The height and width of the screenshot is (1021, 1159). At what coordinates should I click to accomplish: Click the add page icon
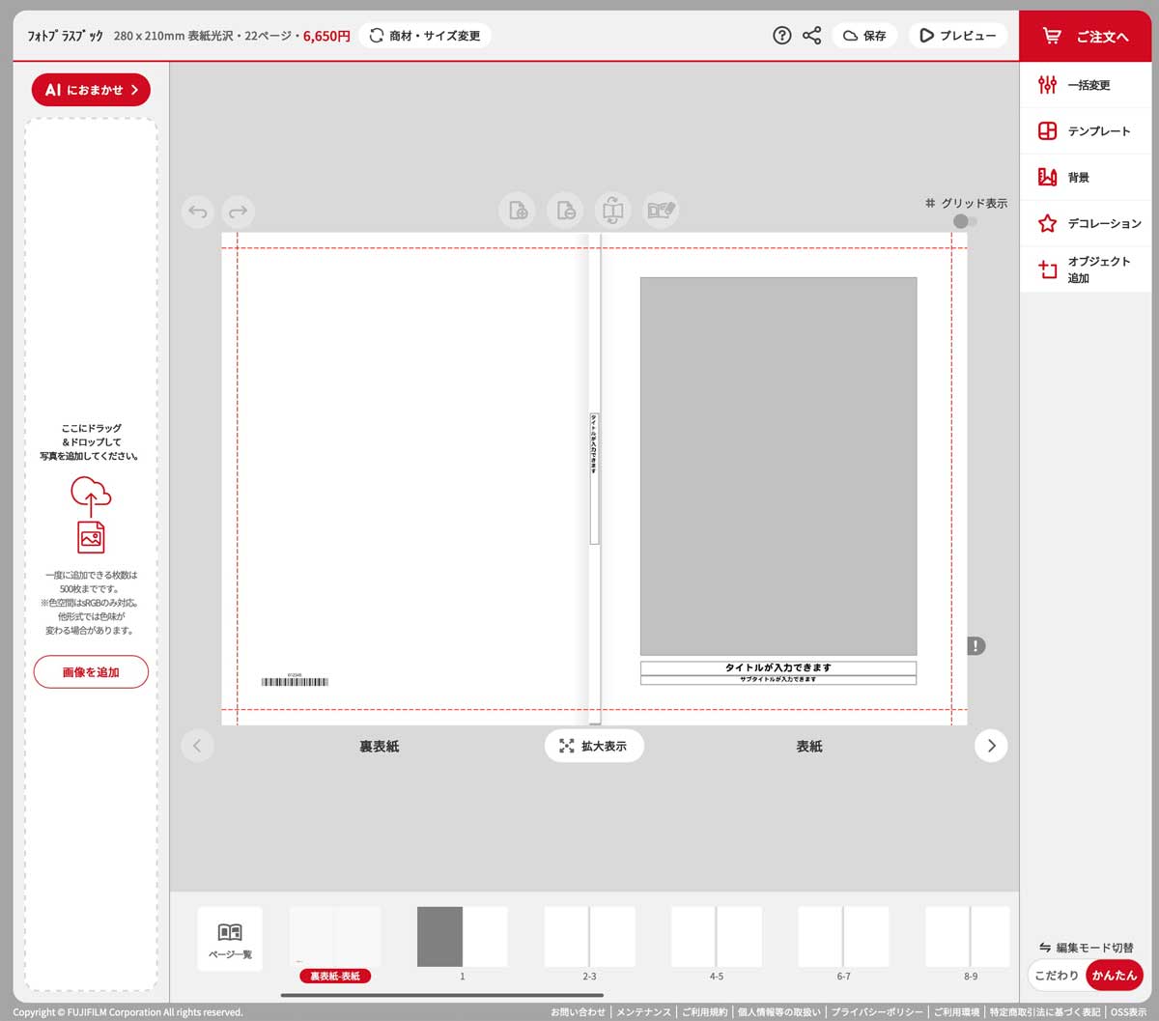(518, 211)
